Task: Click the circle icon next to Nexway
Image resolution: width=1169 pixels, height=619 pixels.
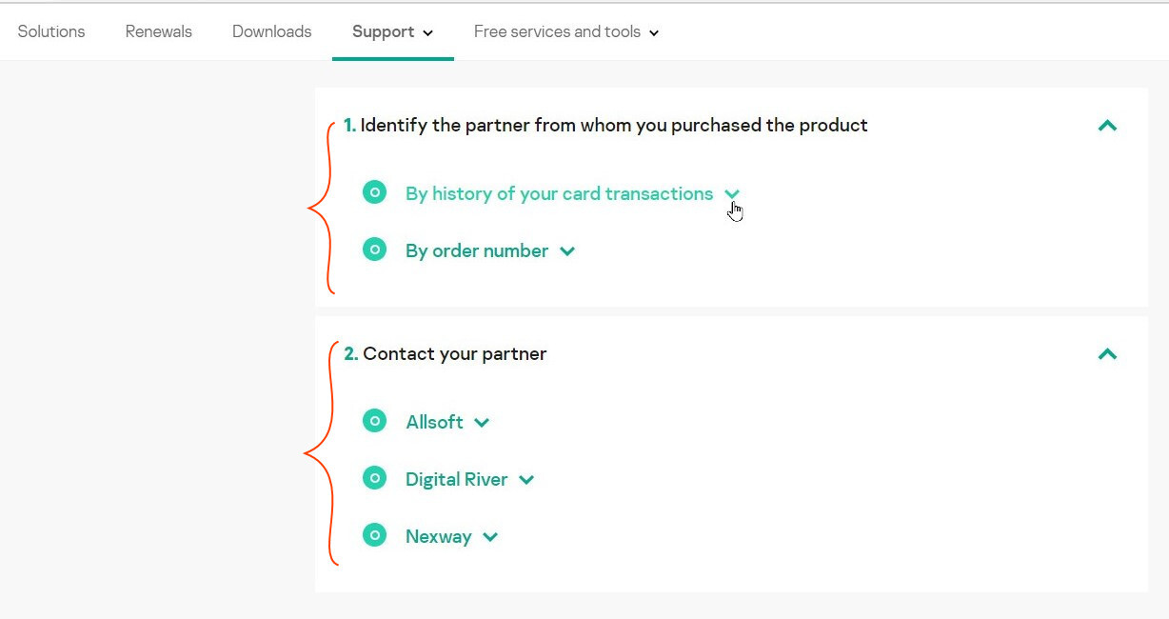Action: 375,535
